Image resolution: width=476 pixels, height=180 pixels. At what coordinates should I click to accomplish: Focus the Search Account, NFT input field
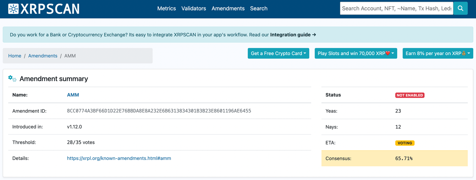coord(396,8)
